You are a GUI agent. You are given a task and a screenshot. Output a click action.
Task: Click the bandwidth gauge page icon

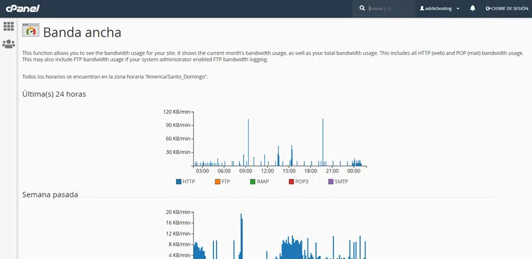pos(30,31)
